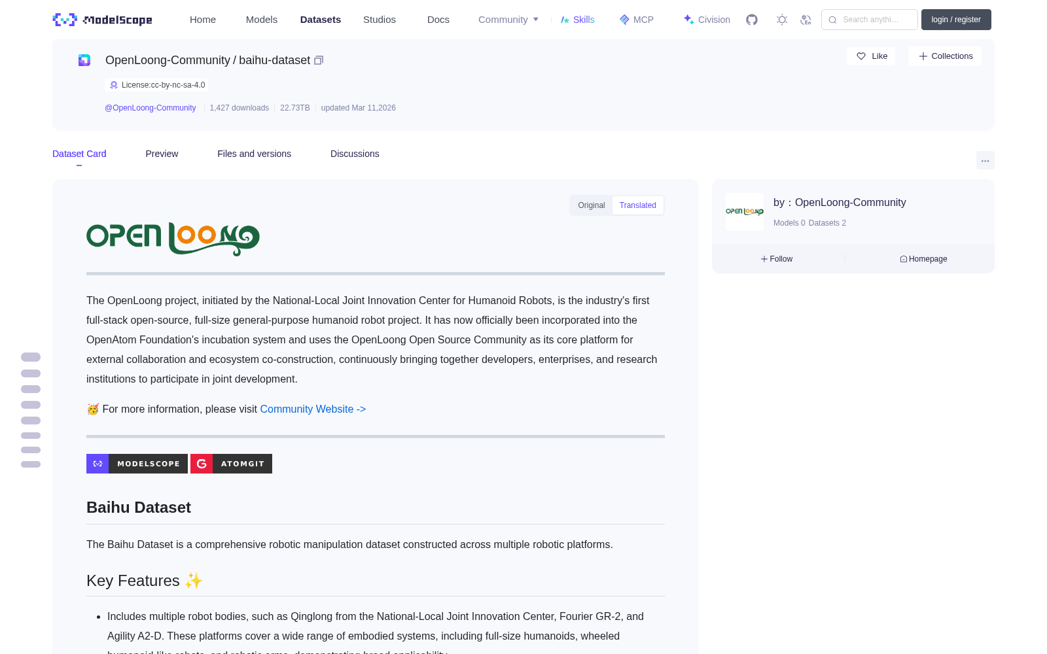Open MCP from the navigation bar
This screenshot has height=654, width=1047.
636,20
